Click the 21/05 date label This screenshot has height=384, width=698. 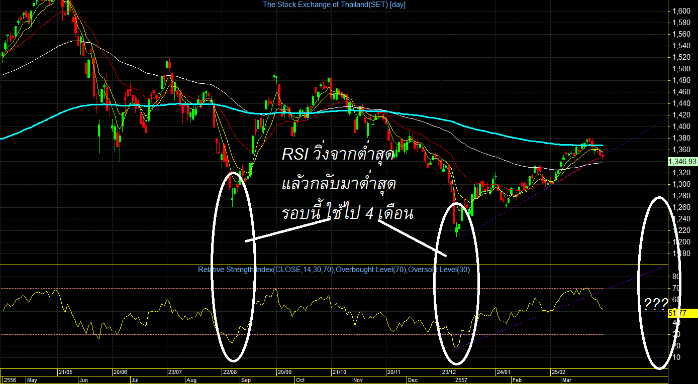click(65, 372)
